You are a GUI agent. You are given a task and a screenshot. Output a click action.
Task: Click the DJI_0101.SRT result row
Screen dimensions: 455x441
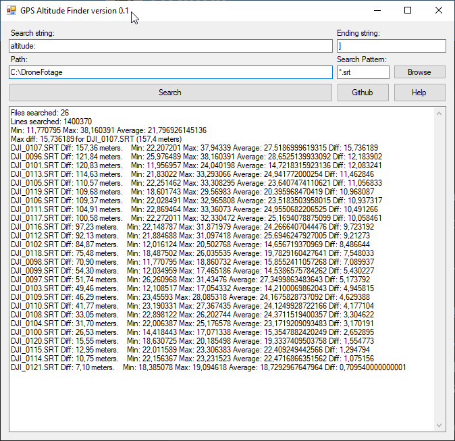point(196,165)
